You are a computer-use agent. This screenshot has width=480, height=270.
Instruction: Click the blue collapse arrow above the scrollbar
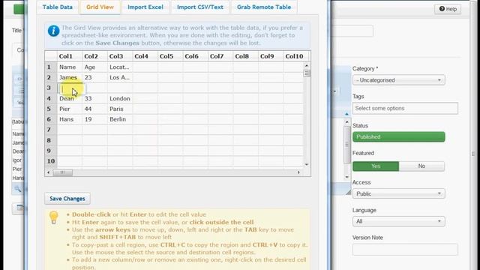pyautogui.click(x=346, y=114)
